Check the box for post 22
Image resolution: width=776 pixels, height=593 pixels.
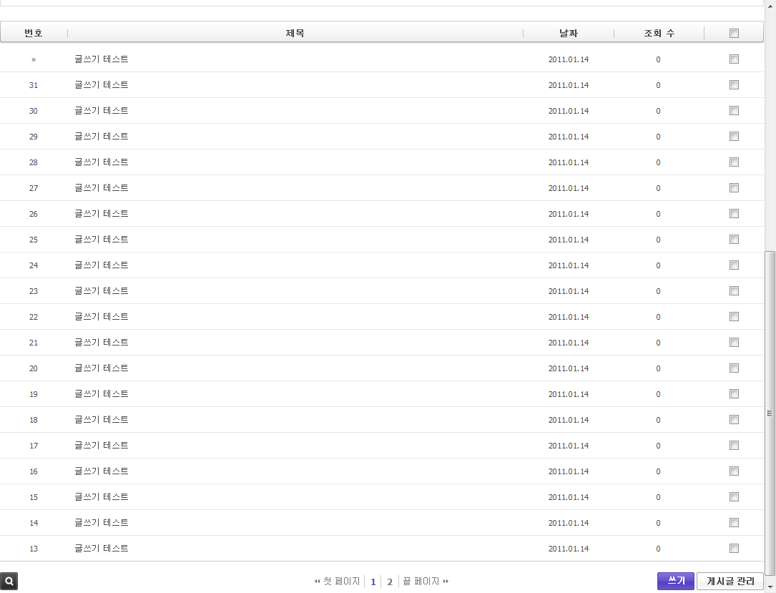734,317
